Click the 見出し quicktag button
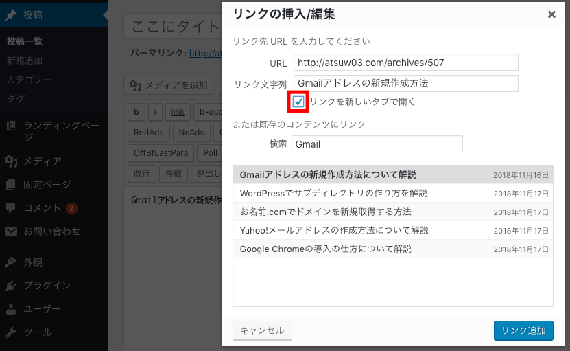Image resolution: width=570 pixels, height=351 pixels. click(x=207, y=174)
